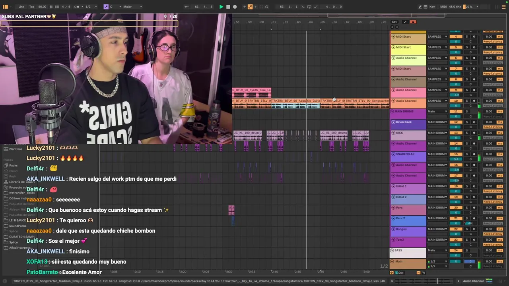
Task: Unfold the BASS group track
Action: (x=392, y=251)
